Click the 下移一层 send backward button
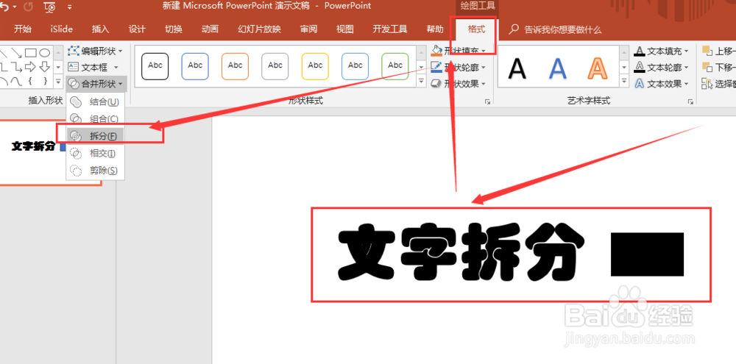The height and width of the screenshot is (364, 736). [x=718, y=67]
